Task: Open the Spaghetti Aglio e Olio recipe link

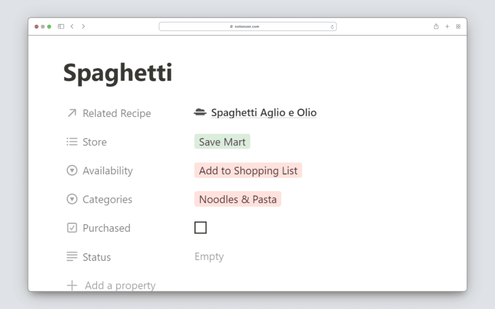Action: click(263, 113)
